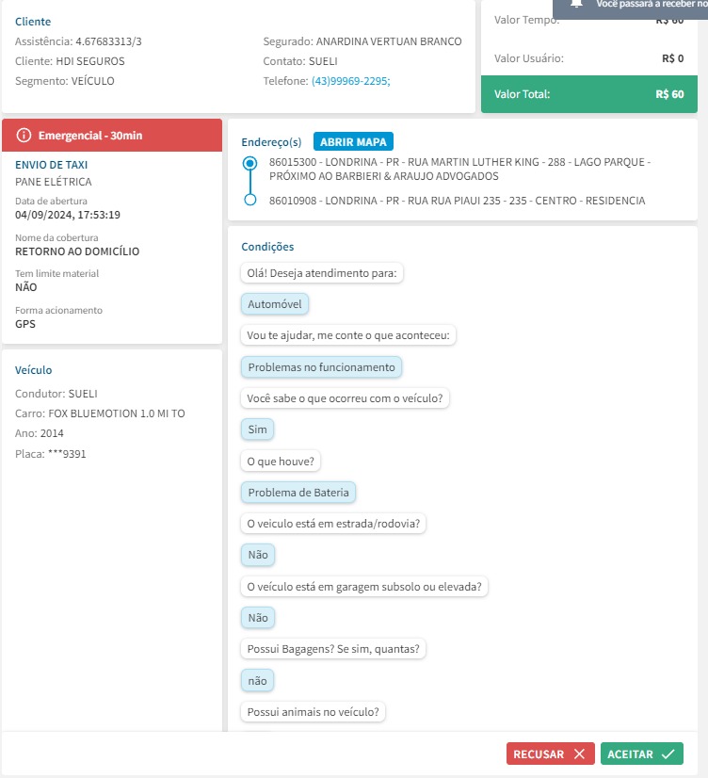Click the Problema de Bateria answer bubble
This screenshot has width=708, height=778.
pyautogui.click(x=298, y=493)
